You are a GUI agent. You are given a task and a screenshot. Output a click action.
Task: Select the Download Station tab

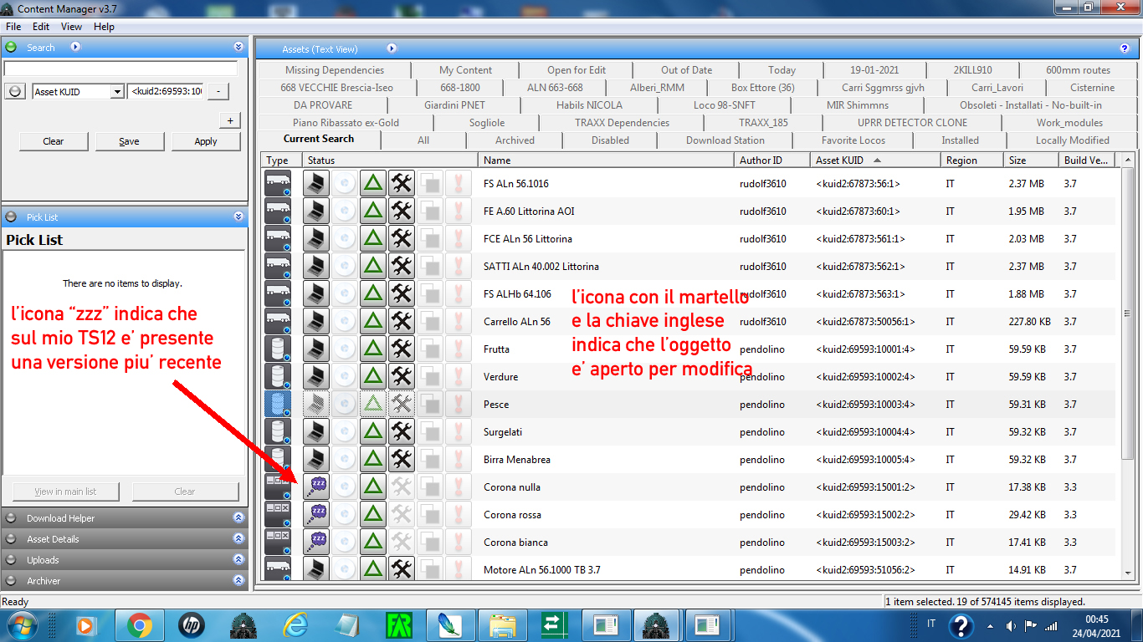[x=725, y=140]
